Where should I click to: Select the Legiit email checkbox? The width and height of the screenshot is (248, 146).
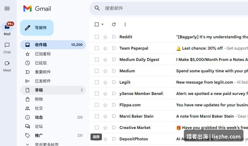pyautogui.click(x=97, y=82)
